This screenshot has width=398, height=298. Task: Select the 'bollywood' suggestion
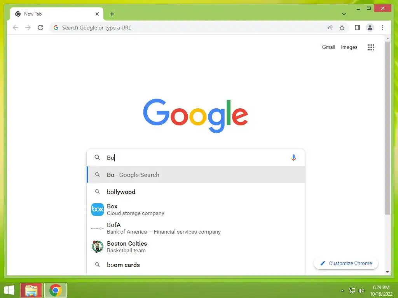(196, 192)
